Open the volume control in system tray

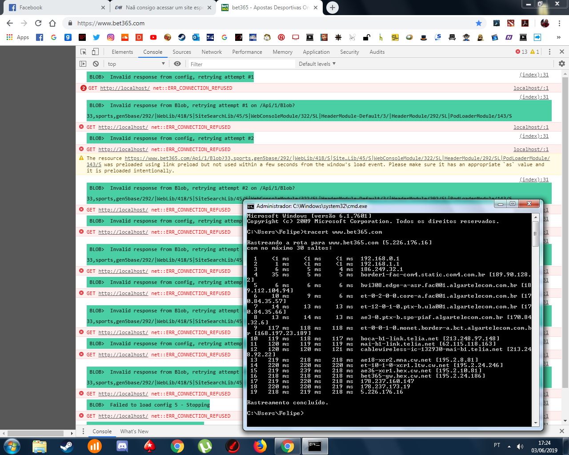[x=520, y=446]
